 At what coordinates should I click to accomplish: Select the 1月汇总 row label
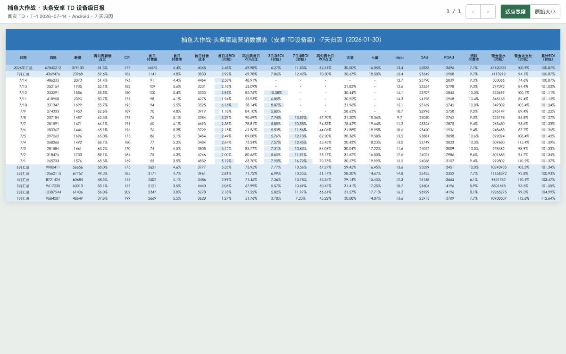23,198
